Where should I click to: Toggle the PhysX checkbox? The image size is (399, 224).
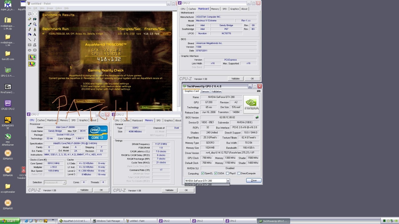pos(227,173)
